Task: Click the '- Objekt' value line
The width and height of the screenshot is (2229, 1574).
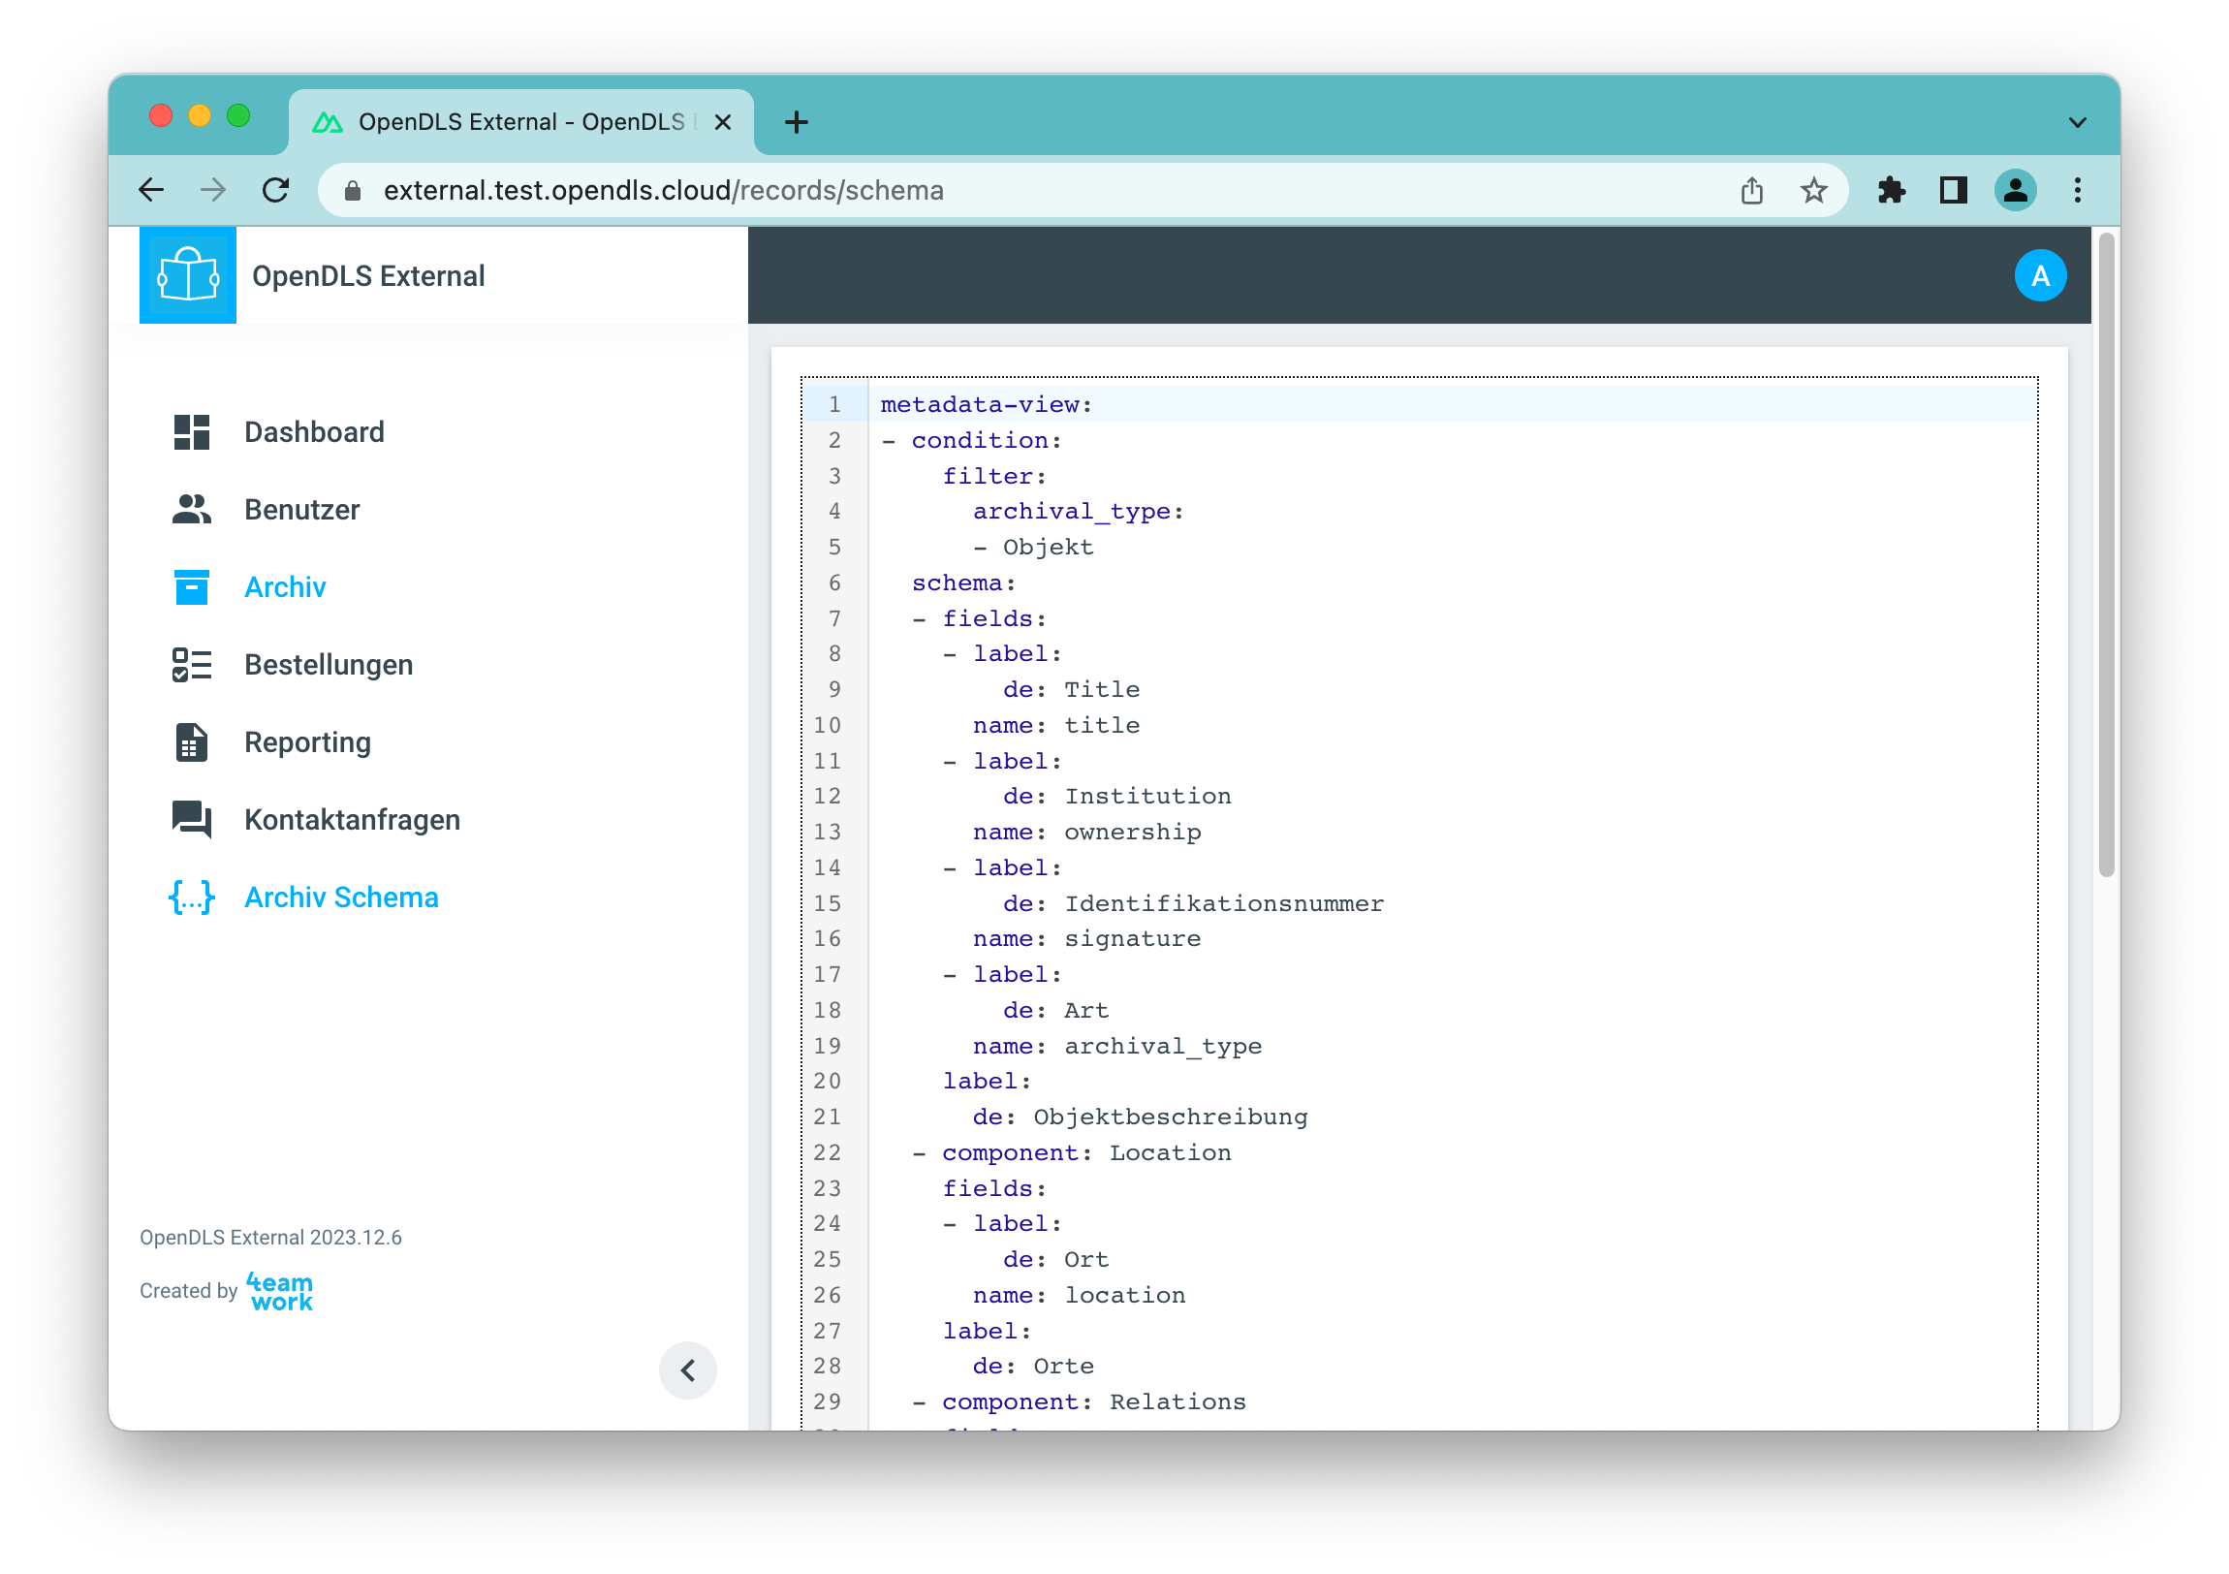Action: [1033, 548]
